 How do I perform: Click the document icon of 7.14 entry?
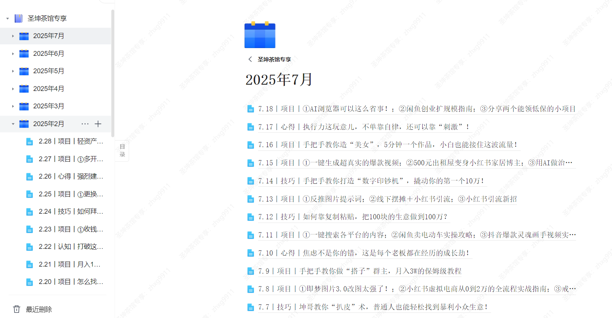point(251,181)
